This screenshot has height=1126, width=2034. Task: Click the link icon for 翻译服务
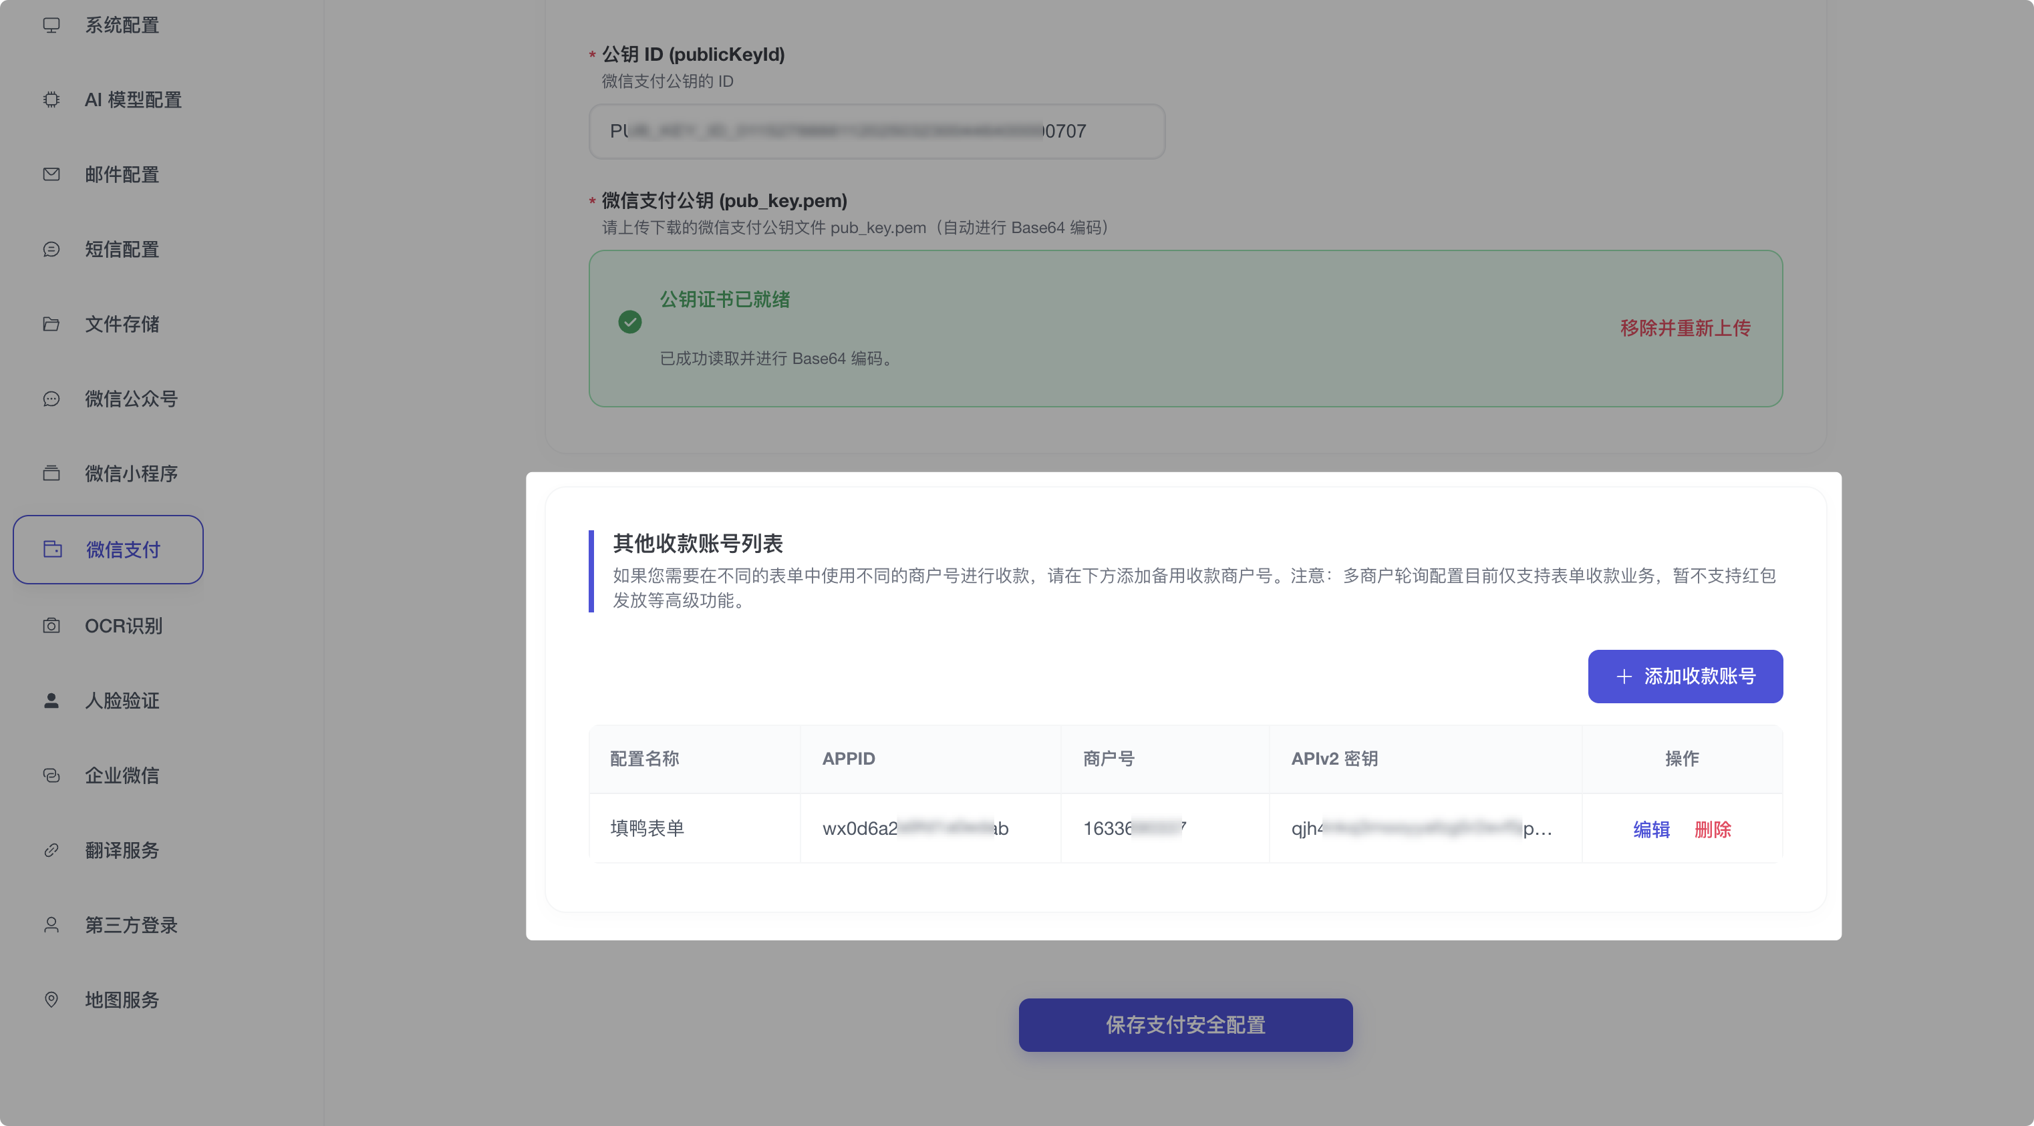(51, 851)
